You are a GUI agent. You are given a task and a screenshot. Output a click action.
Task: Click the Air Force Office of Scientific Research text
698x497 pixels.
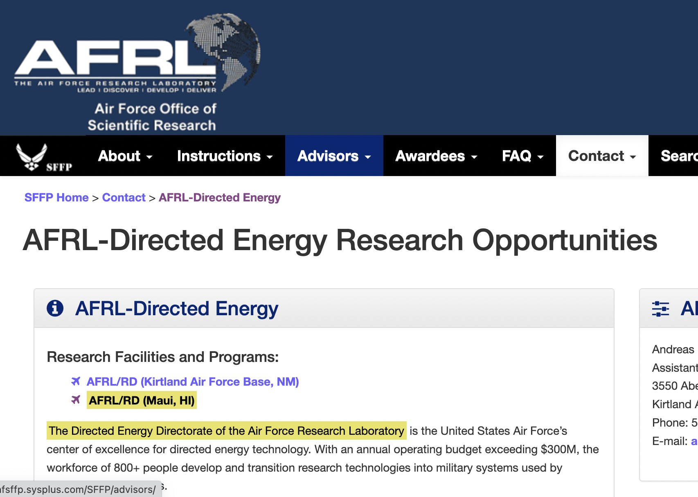pos(152,117)
